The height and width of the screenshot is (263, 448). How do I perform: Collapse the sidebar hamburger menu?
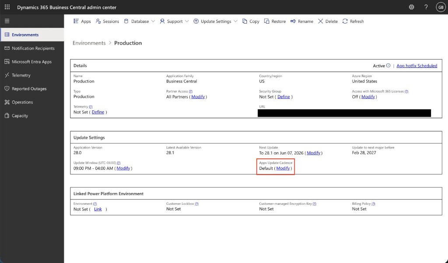point(7,21)
